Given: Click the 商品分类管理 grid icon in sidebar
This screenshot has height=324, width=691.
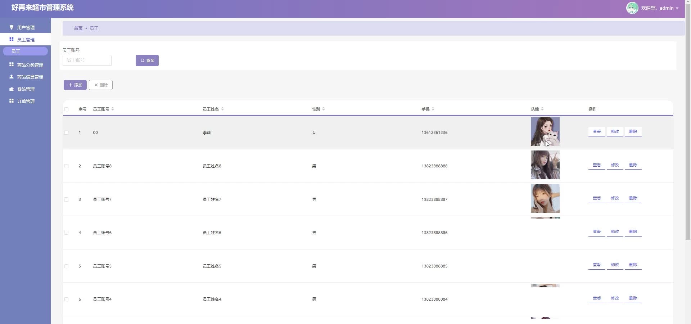Looking at the screenshot, I should (x=12, y=65).
